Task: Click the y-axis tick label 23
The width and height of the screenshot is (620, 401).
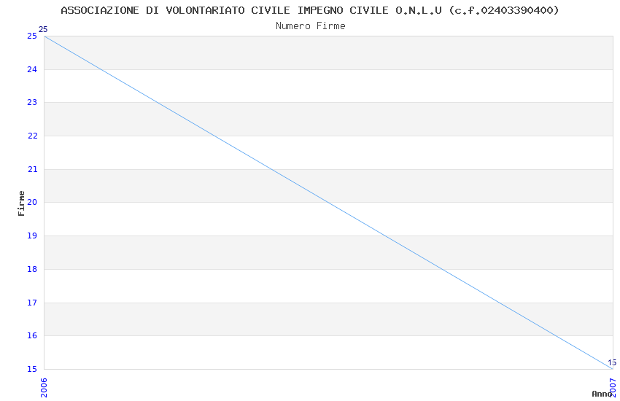Action: (32, 103)
